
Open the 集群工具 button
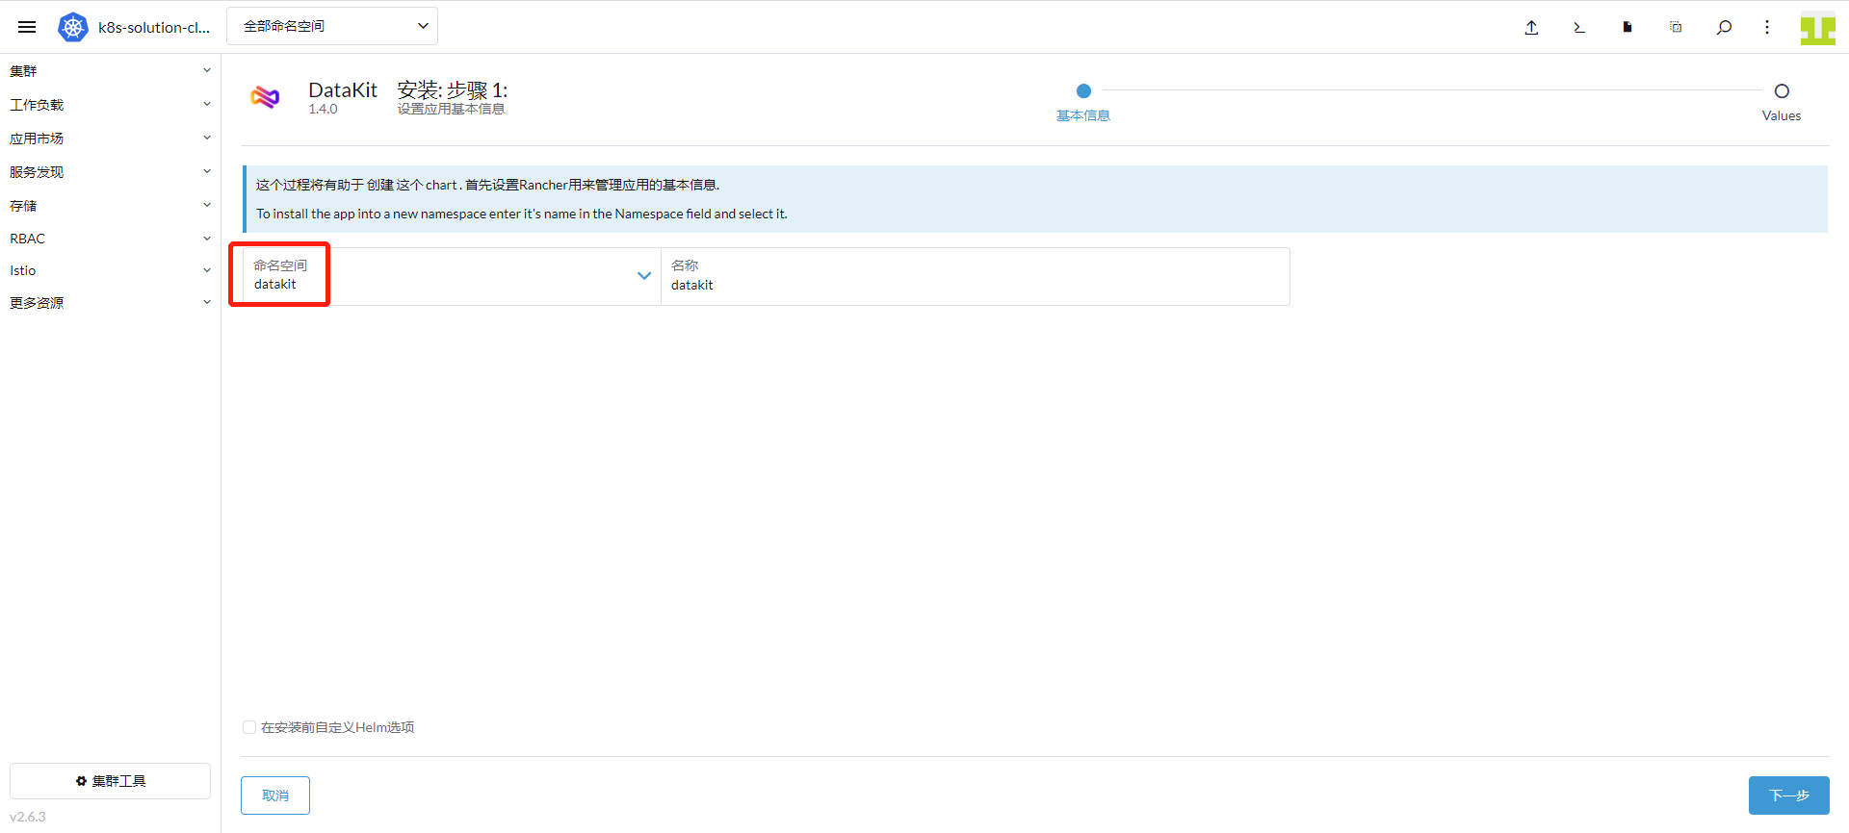tap(110, 781)
